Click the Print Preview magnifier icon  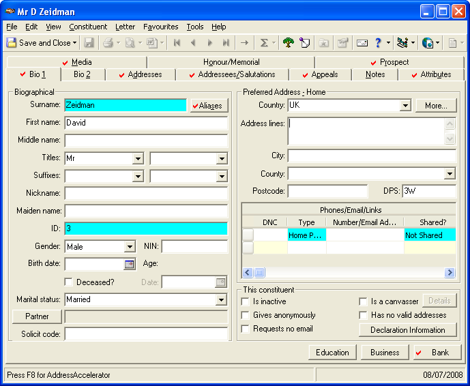pos(130,43)
